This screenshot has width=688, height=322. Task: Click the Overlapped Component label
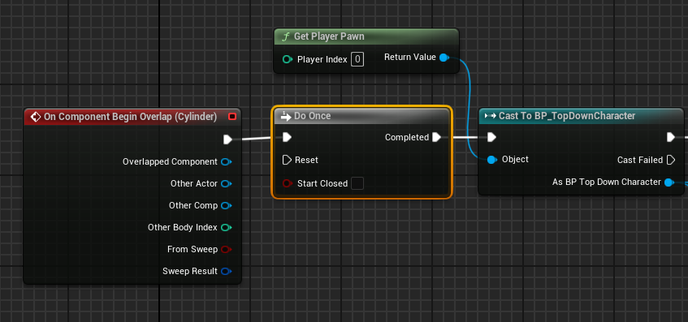tap(170, 161)
